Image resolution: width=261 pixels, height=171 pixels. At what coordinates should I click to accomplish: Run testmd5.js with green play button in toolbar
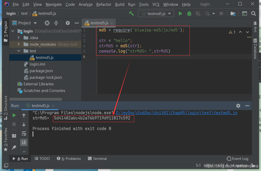[x=180, y=13]
